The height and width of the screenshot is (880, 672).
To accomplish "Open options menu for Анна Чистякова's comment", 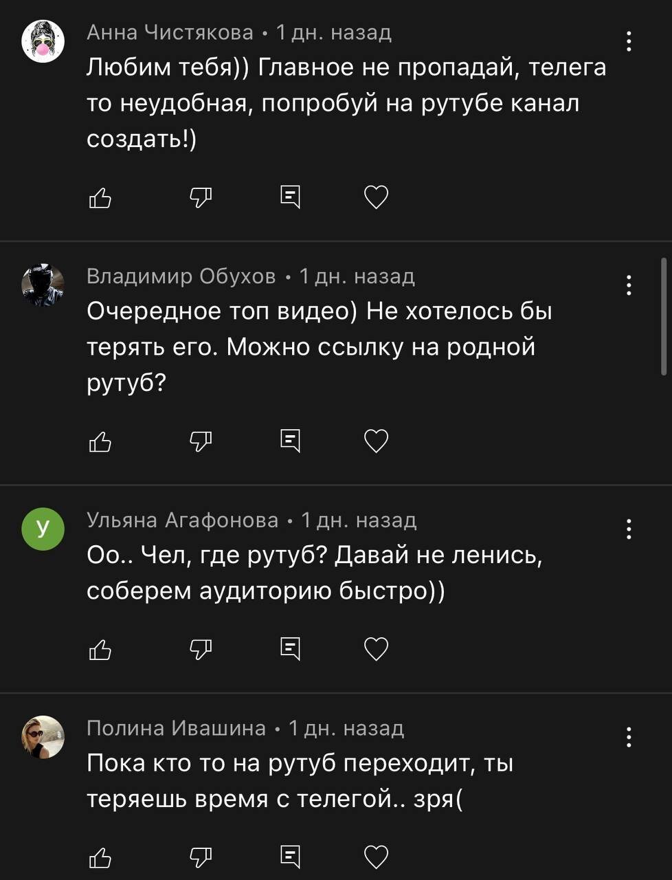I will pyautogui.click(x=629, y=42).
